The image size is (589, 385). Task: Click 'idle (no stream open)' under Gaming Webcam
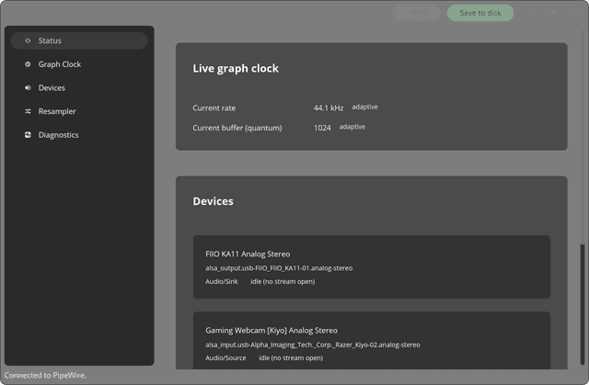(x=291, y=358)
